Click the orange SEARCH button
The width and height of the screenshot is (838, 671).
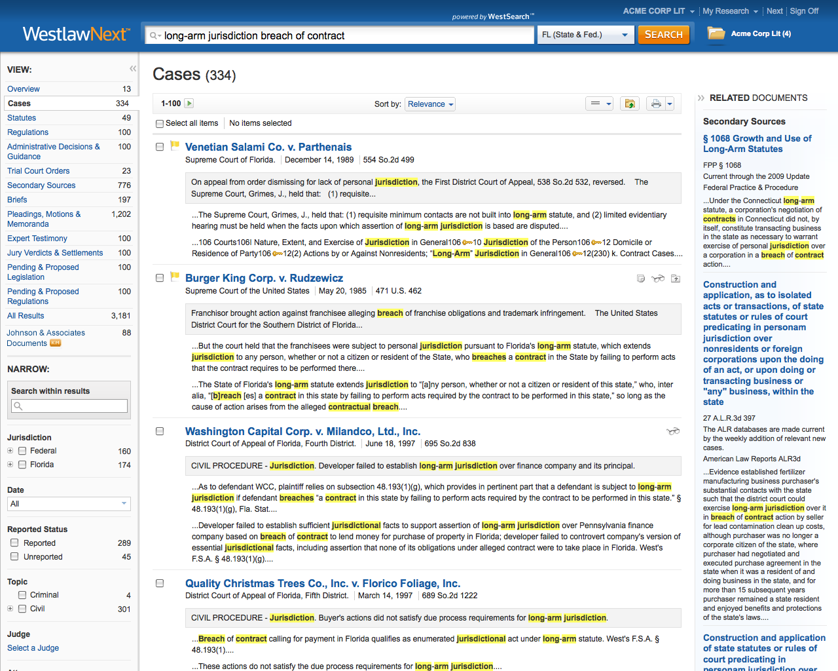tap(663, 35)
